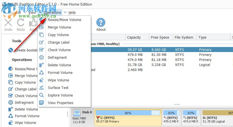233x127 pixels.
Task: Choose Resize/Move Volume from Operations menu
Action: [x=64, y=20]
